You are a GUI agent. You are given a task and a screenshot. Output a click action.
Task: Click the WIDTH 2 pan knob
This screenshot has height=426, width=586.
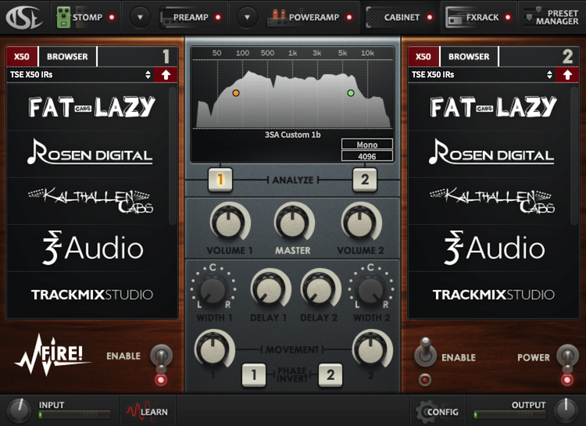(370, 289)
